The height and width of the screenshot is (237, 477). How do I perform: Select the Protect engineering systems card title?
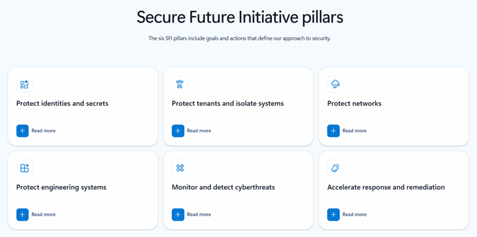coord(61,188)
